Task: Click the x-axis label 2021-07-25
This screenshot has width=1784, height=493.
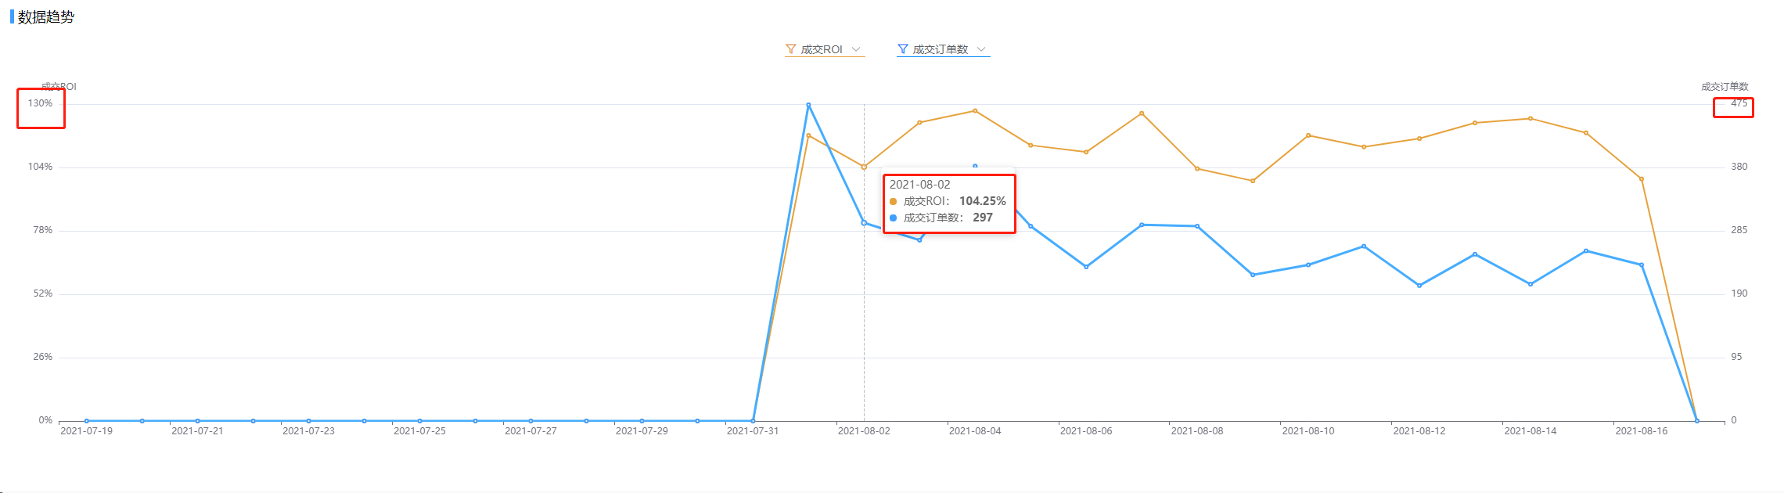Action: pyautogui.click(x=419, y=431)
